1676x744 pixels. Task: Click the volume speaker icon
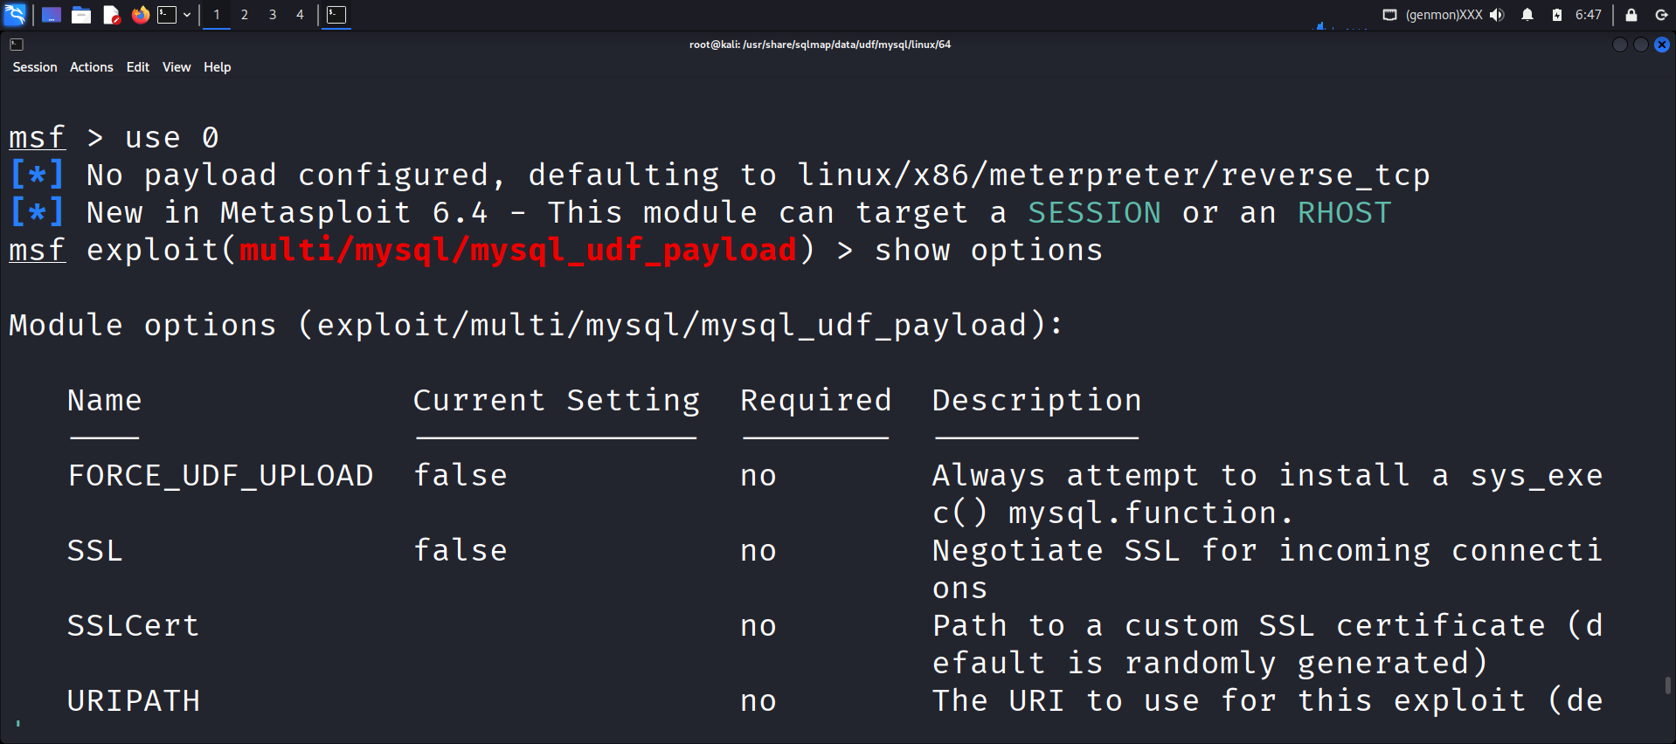coord(1497,15)
